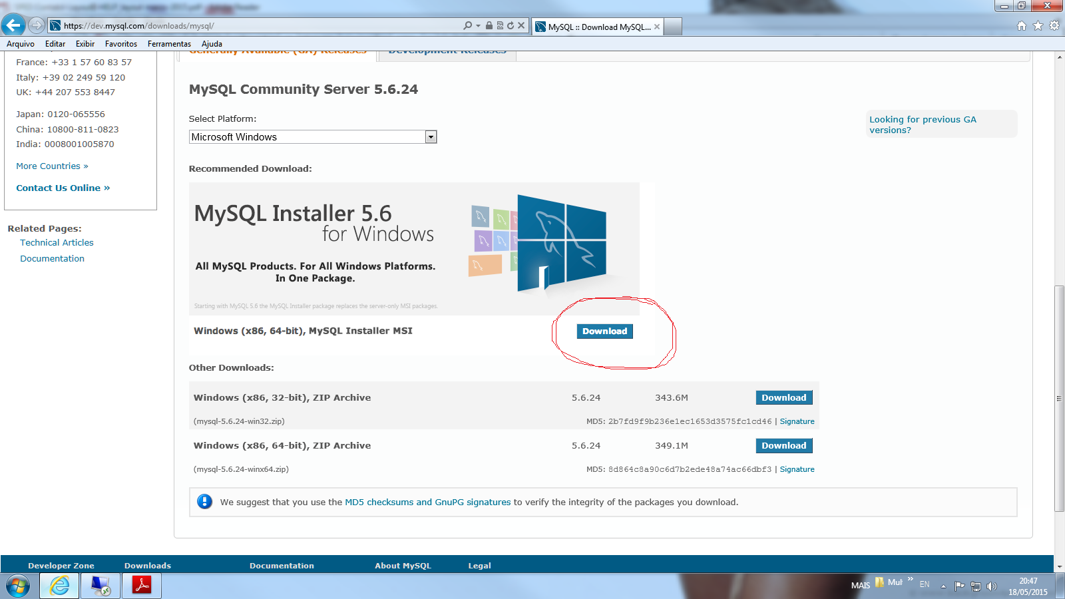Open Technical Articles under Related Pages

coord(57,243)
